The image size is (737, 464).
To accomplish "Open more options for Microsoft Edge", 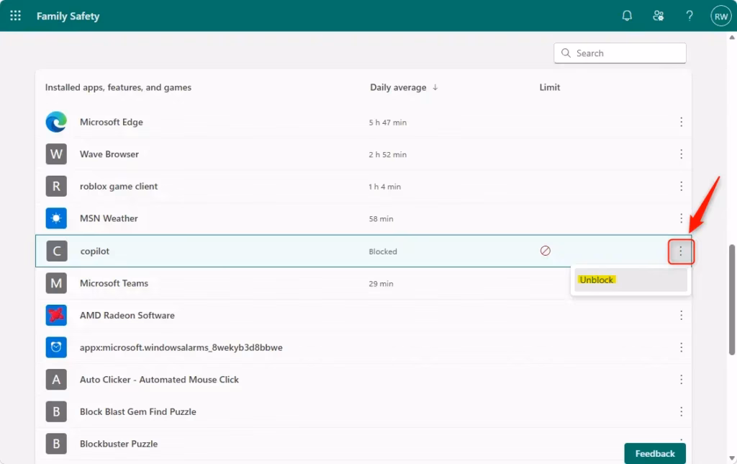I will (x=681, y=122).
